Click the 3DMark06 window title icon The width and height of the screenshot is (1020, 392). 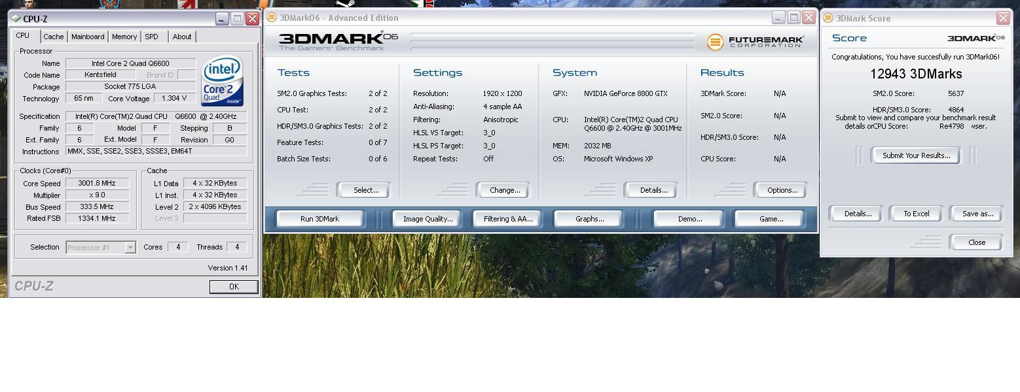click(x=272, y=18)
